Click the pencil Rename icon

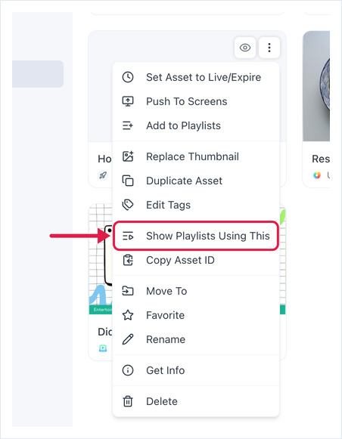[x=128, y=339]
